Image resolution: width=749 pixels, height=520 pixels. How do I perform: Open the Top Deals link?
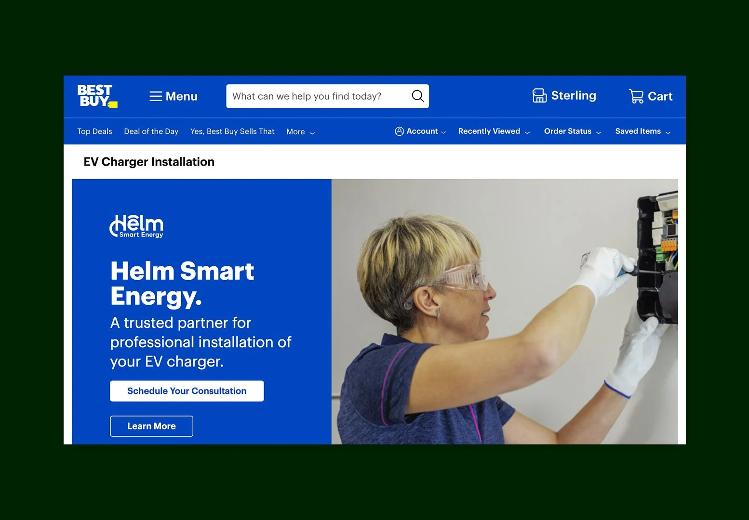click(94, 131)
